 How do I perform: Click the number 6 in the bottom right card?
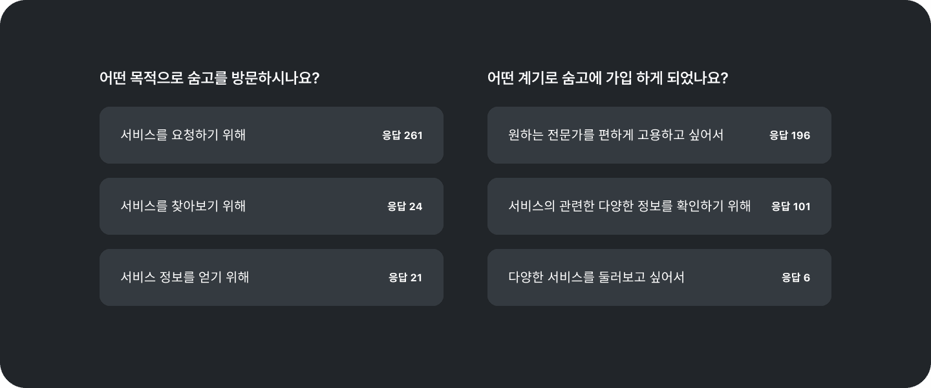pyautogui.click(x=806, y=277)
